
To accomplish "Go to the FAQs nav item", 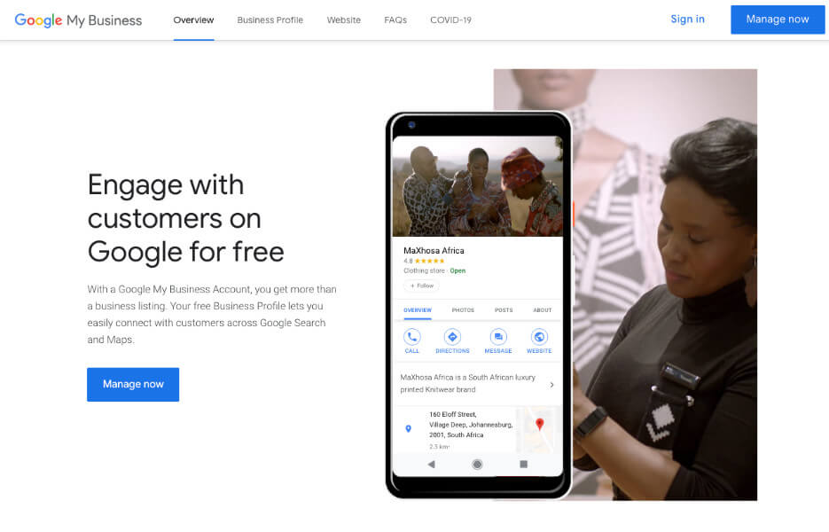I will (x=395, y=20).
